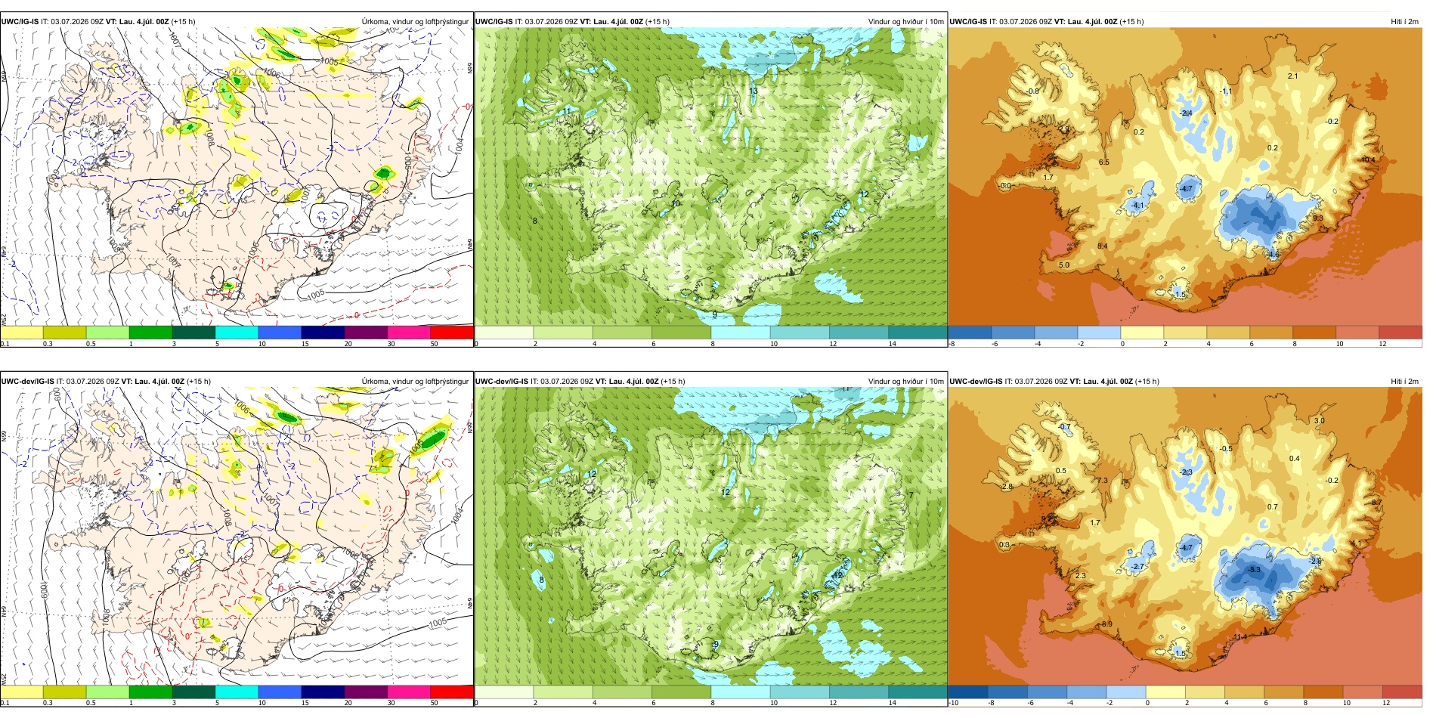Click the 4.1 temperature value on bottom map
1436x718 pixels.
(x=1356, y=543)
